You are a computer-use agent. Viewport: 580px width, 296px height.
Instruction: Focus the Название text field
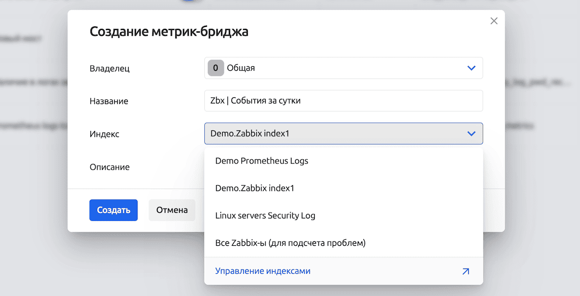(x=343, y=101)
